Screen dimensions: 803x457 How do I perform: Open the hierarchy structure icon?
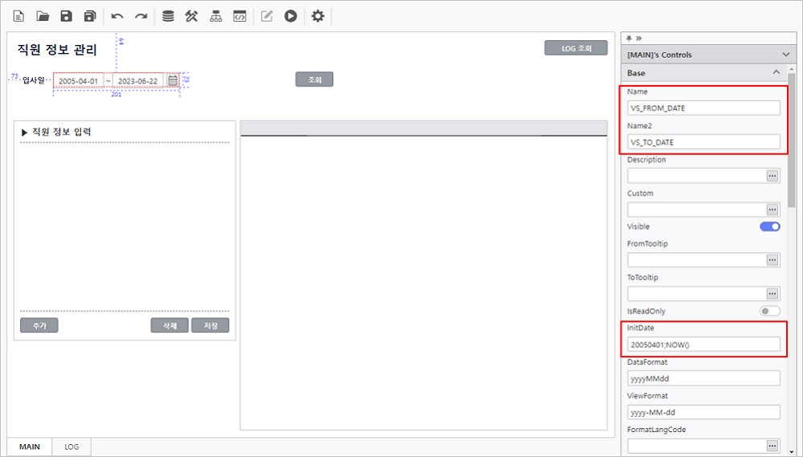point(215,16)
